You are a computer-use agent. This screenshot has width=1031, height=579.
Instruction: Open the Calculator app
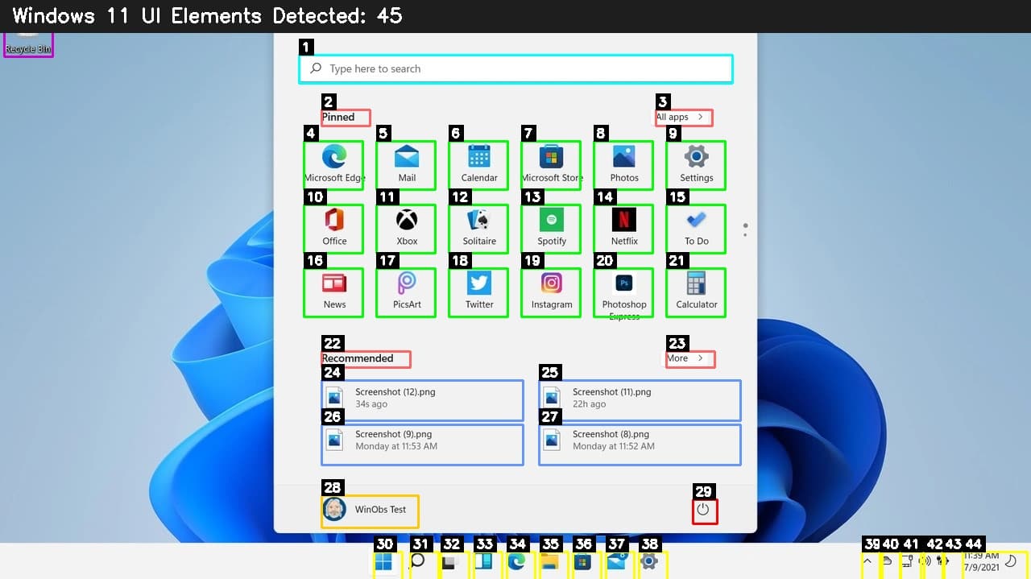pos(696,292)
